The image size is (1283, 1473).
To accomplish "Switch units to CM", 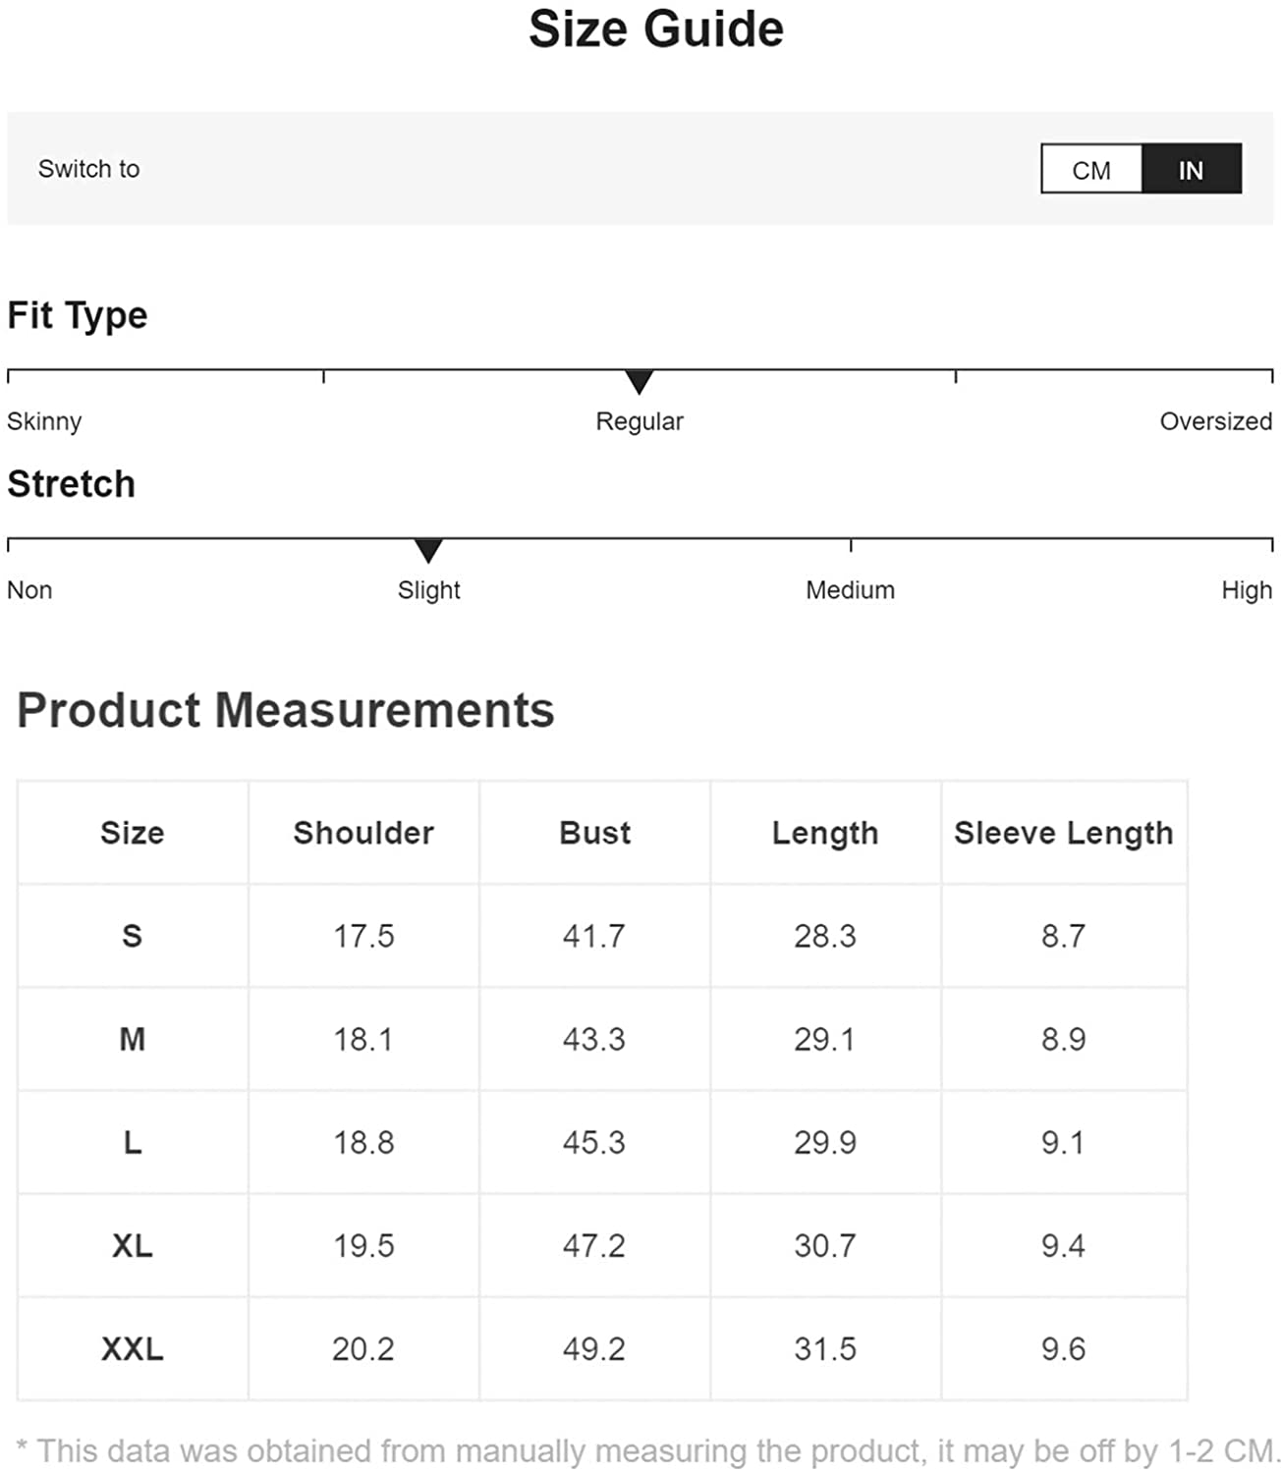I will 1091,170.
